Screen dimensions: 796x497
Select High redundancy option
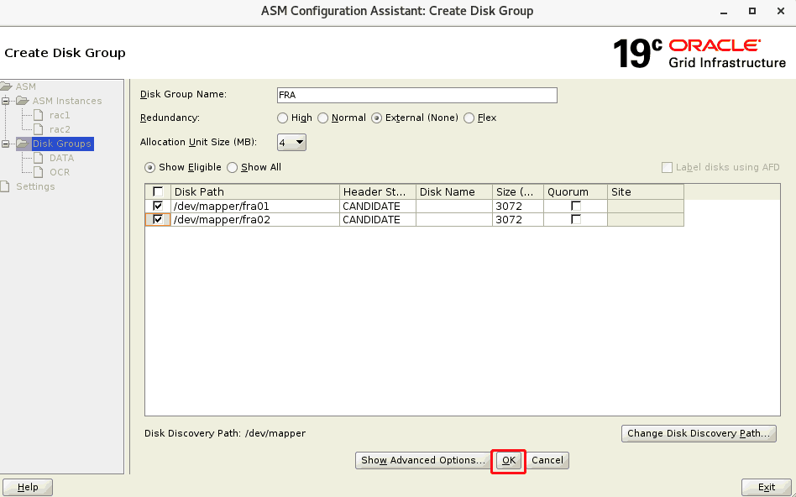283,118
